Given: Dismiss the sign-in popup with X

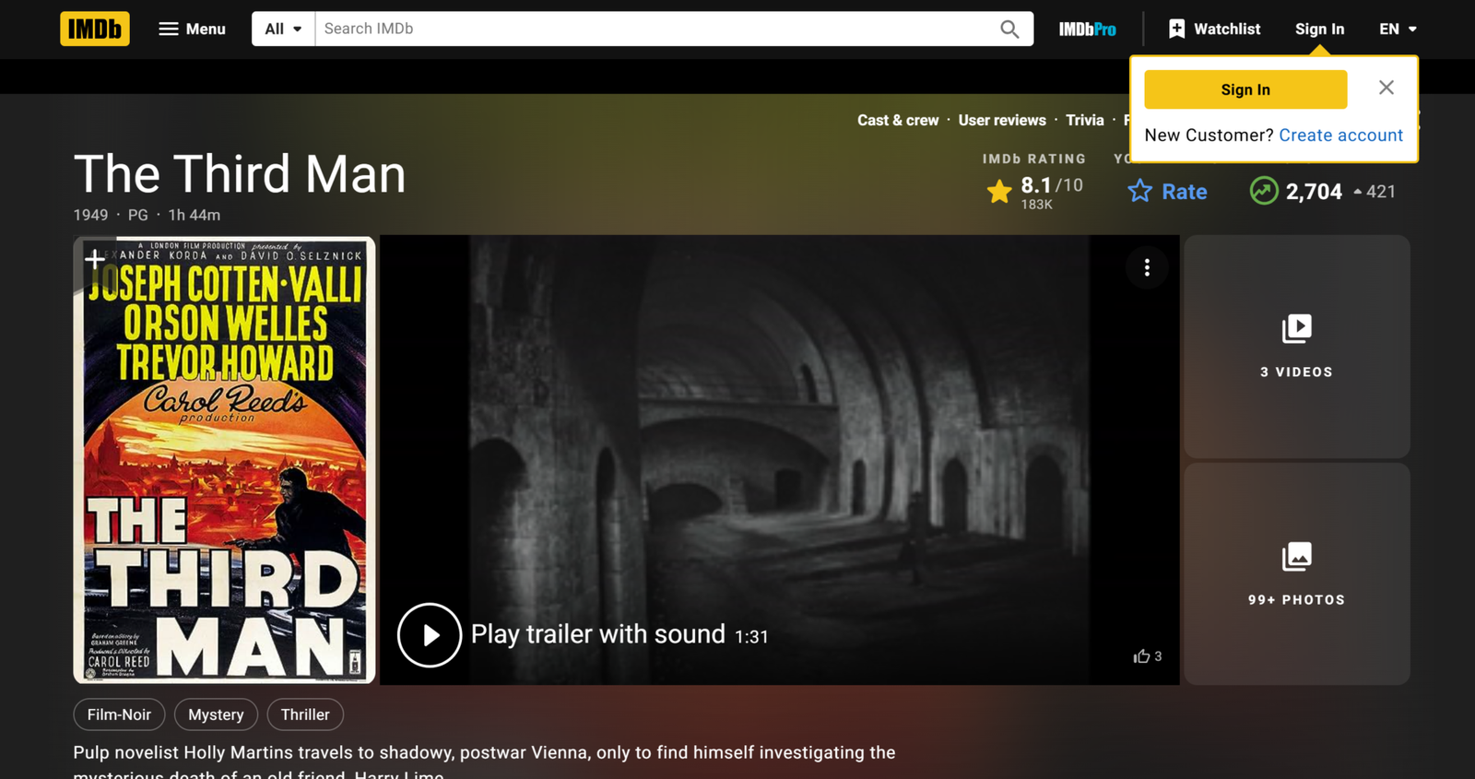Looking at the screenshot, I should pos(1386,88).
